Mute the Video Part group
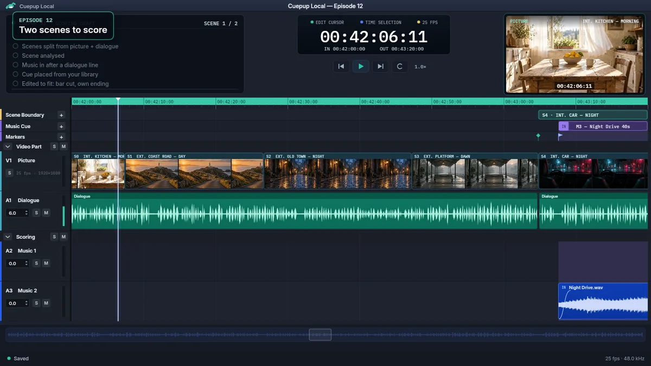The height and width of the screenshot is (366, 651). (63, 147)
